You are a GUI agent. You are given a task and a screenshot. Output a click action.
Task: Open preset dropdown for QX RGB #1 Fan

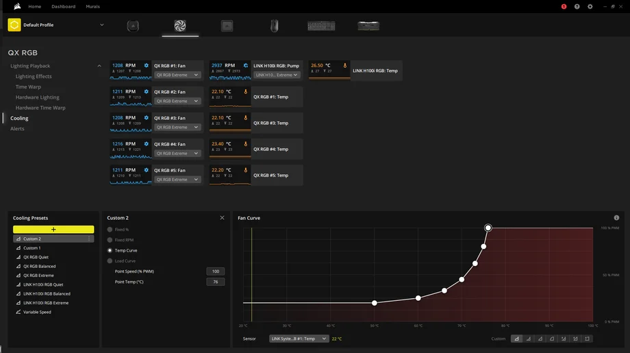(x=177, y=75)
